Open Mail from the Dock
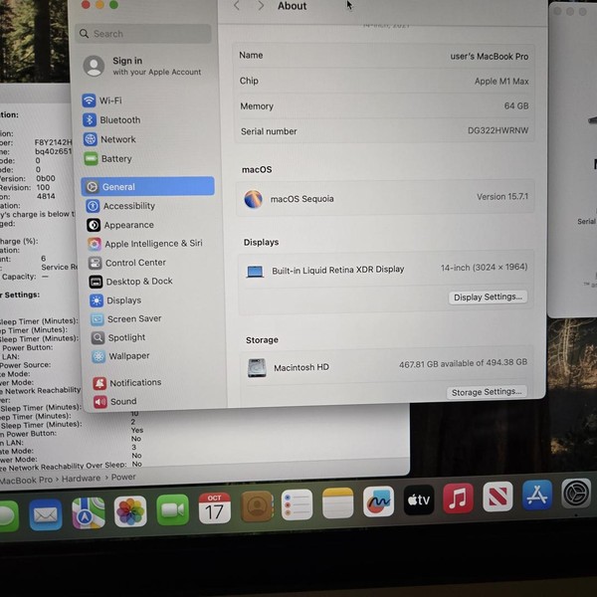The image size is (597, 597). click(x=46, y=514)
